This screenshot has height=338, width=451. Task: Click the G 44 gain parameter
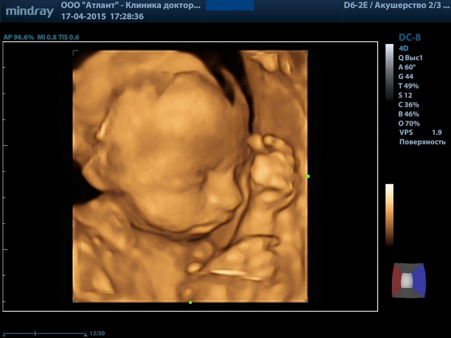pos(406,77)
